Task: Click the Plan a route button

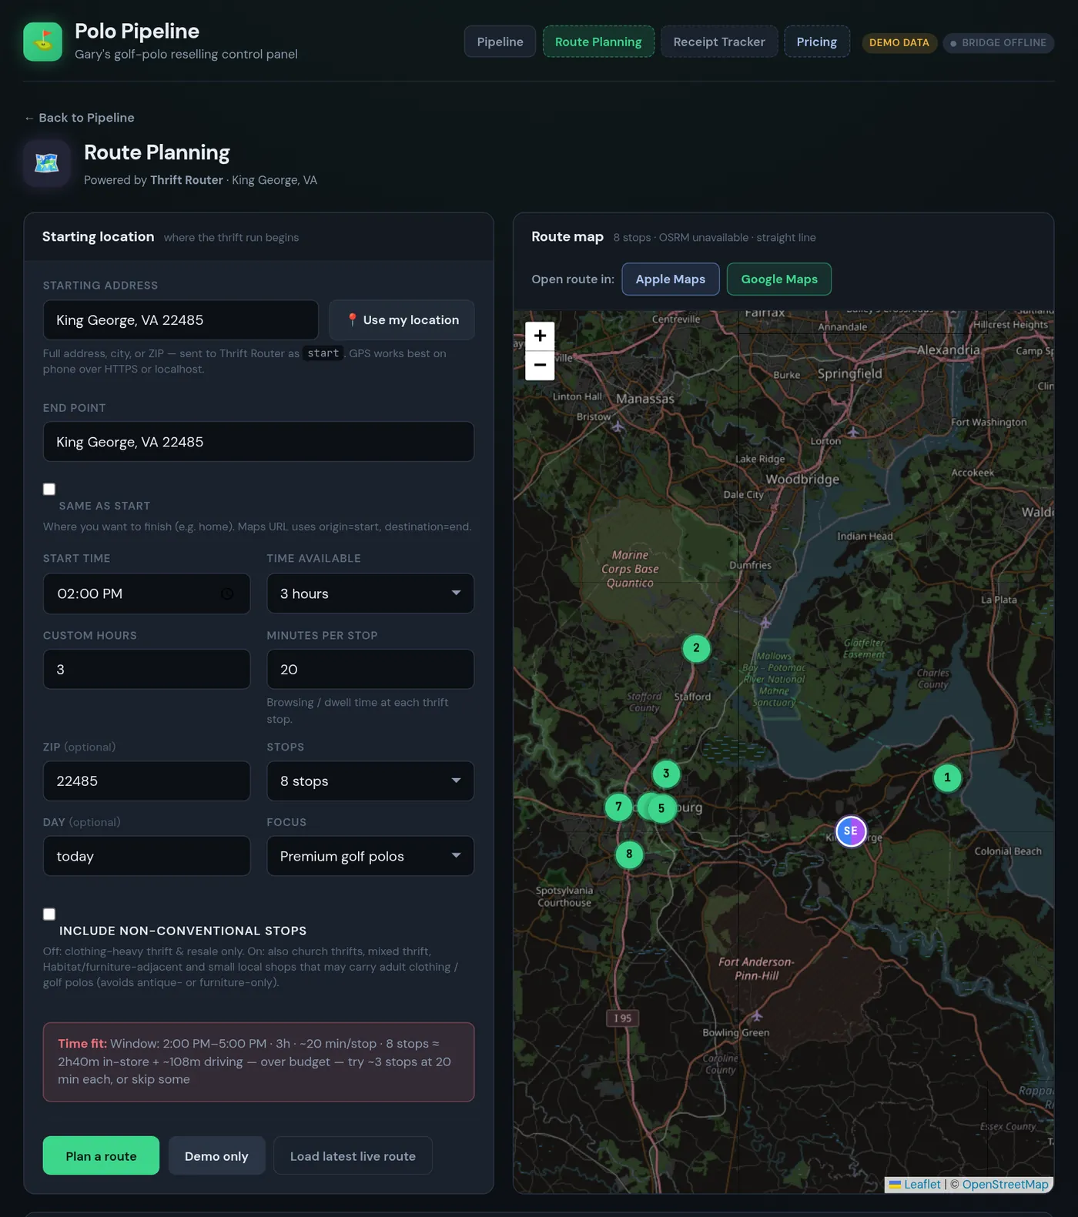Action: click(101, 1156)
